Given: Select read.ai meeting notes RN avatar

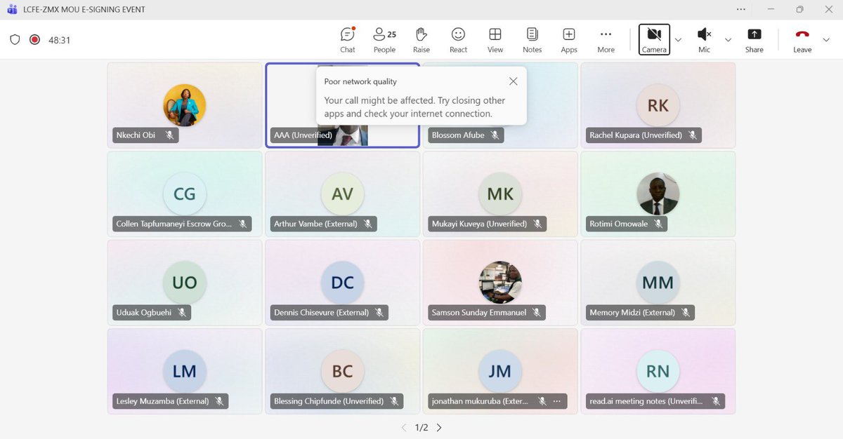Looking at the screenshot, I should click(658, 372).
